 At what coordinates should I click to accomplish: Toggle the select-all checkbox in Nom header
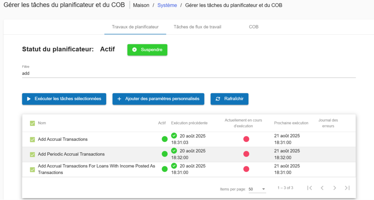coord(33,123)
